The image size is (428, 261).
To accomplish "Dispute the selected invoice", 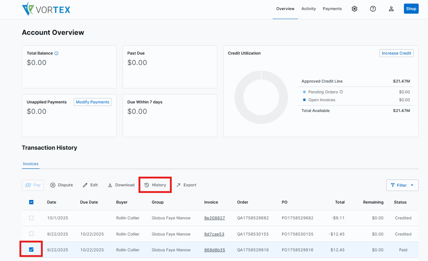I will [x=61, y=185].
